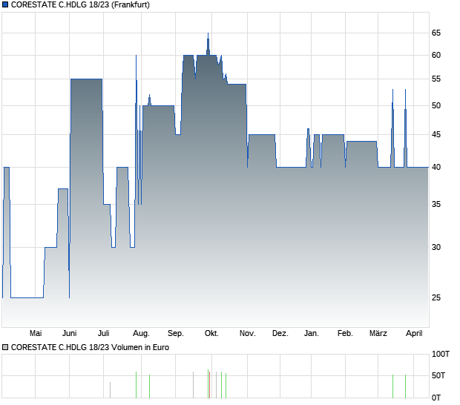Click the red volume bar near Okt.
The width and height of the screenshot is (460, 405).
tap(208, 384)
